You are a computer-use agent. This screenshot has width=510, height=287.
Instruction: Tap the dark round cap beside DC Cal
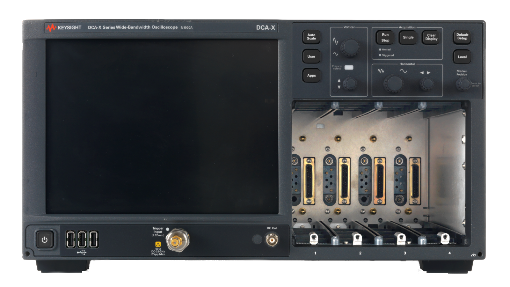point(257,239)
